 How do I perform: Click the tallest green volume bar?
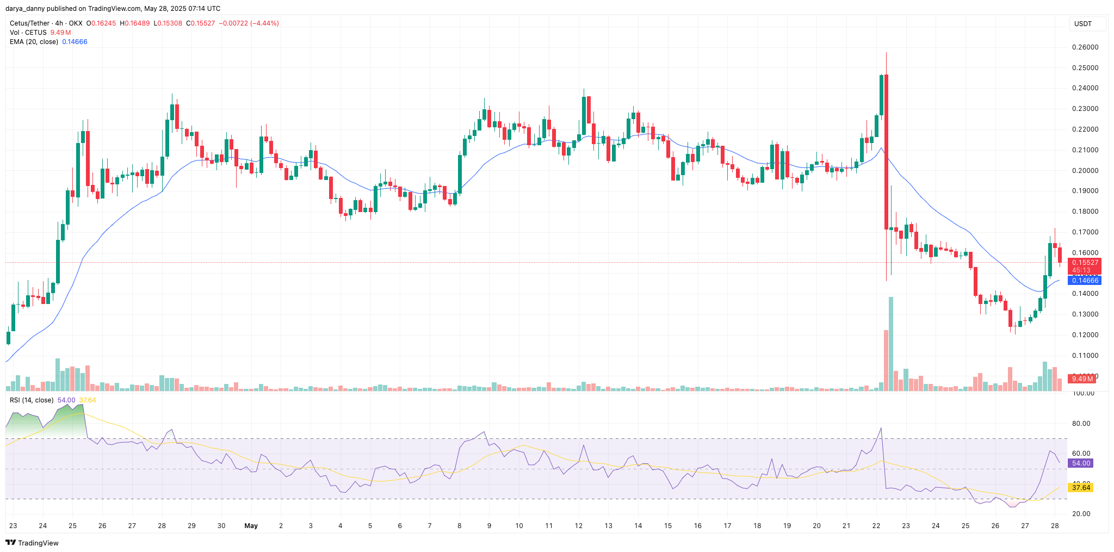[891, 343]
